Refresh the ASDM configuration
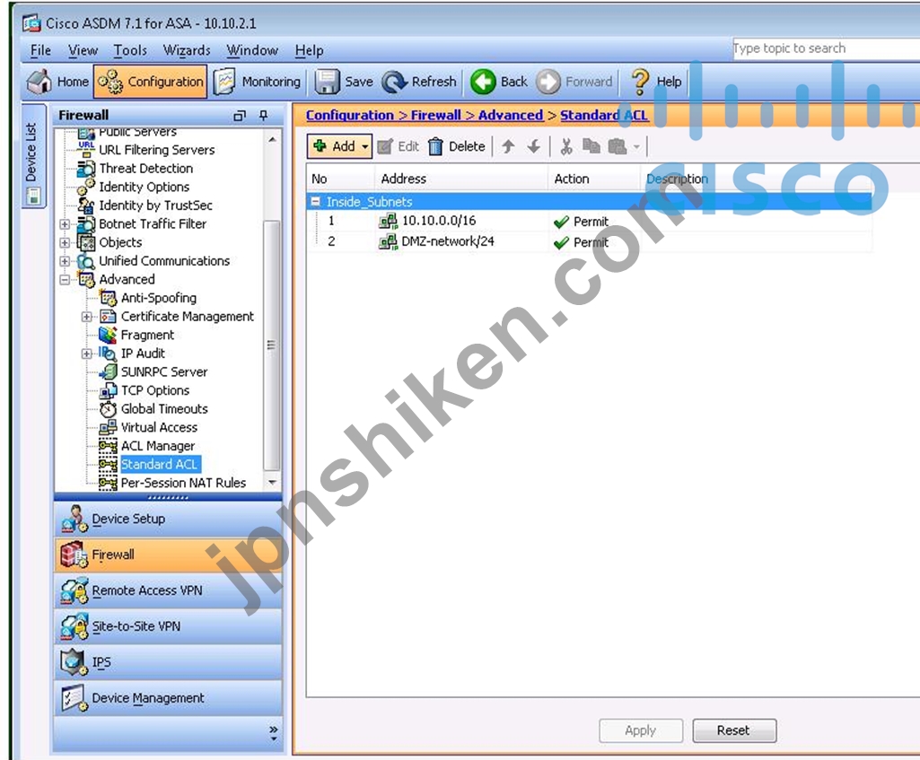 pyautogui.click(x=419, y=82)
